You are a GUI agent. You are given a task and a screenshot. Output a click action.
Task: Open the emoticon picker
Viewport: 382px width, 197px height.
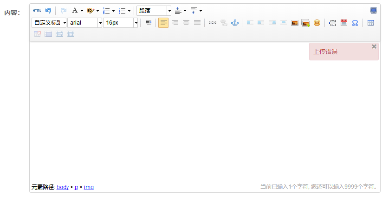(x=317, y=23)
